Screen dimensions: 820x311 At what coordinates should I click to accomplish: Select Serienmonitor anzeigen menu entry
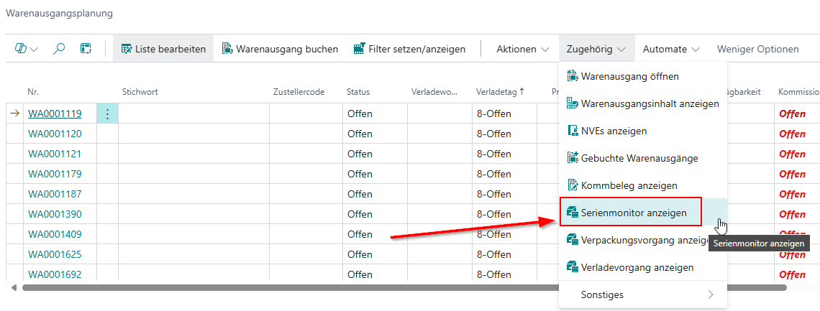click(x=633, y=213)
